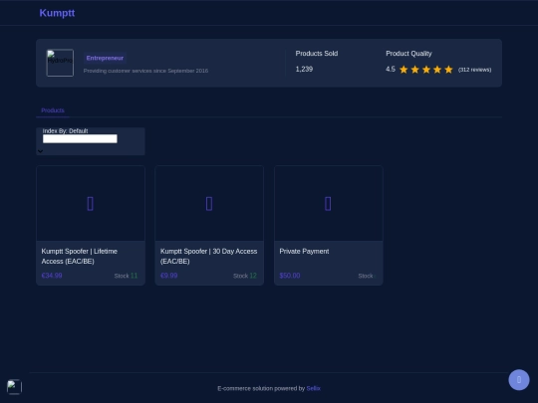
Task: Select the Private Payment product title
Action: pos(304,252)
